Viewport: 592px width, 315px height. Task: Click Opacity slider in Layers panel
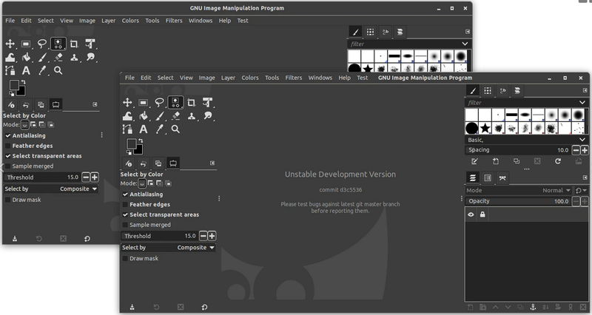point(517,201)
